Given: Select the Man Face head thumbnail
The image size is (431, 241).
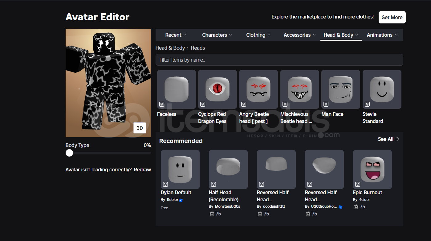Looking at the screenshot, I should coord(341,89).
